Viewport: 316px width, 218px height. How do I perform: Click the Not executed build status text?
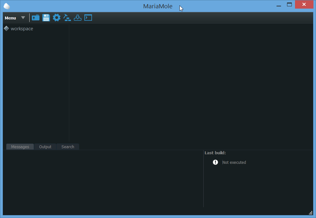coord(234,163)
